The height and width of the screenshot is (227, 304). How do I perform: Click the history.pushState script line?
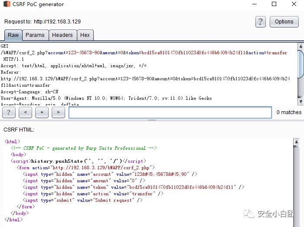(x=78, y=161)
